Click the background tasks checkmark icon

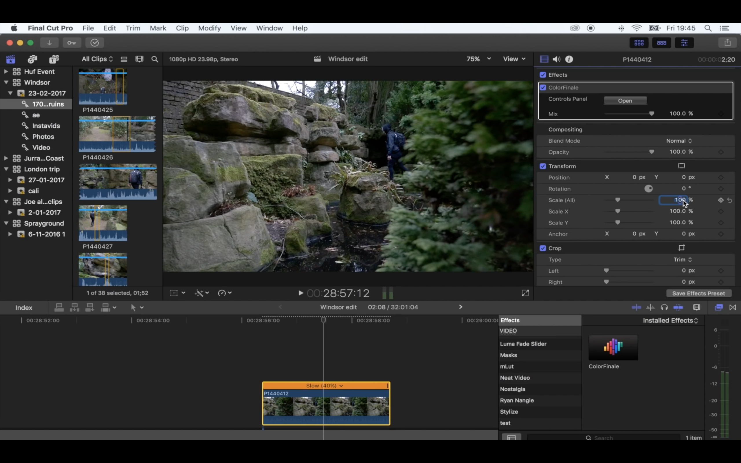pyautogui.click(x=95, y=43)
